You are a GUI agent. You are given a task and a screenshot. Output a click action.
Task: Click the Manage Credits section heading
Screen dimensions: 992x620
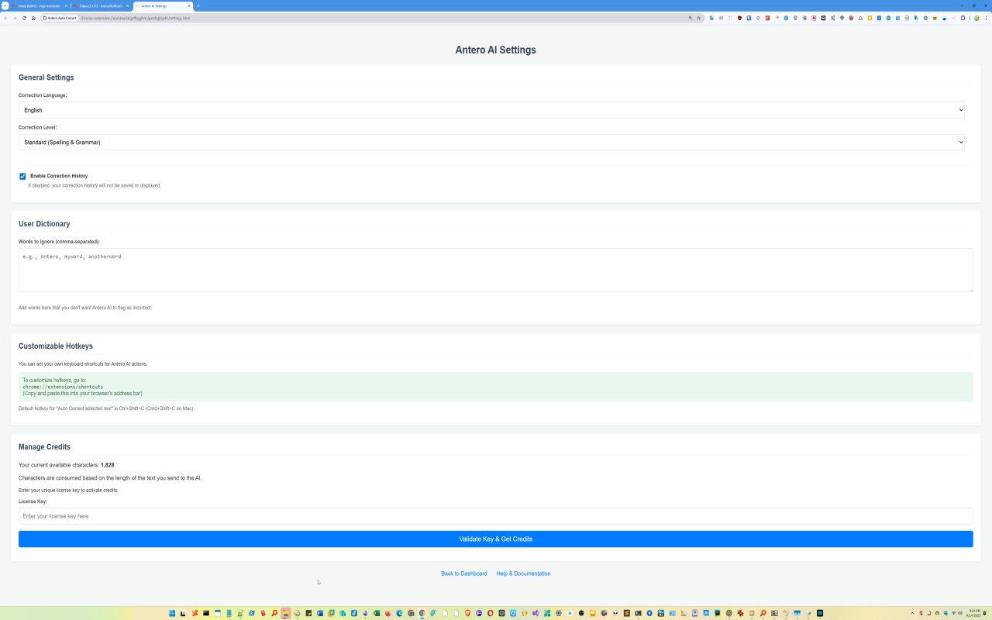click(44, 447)
